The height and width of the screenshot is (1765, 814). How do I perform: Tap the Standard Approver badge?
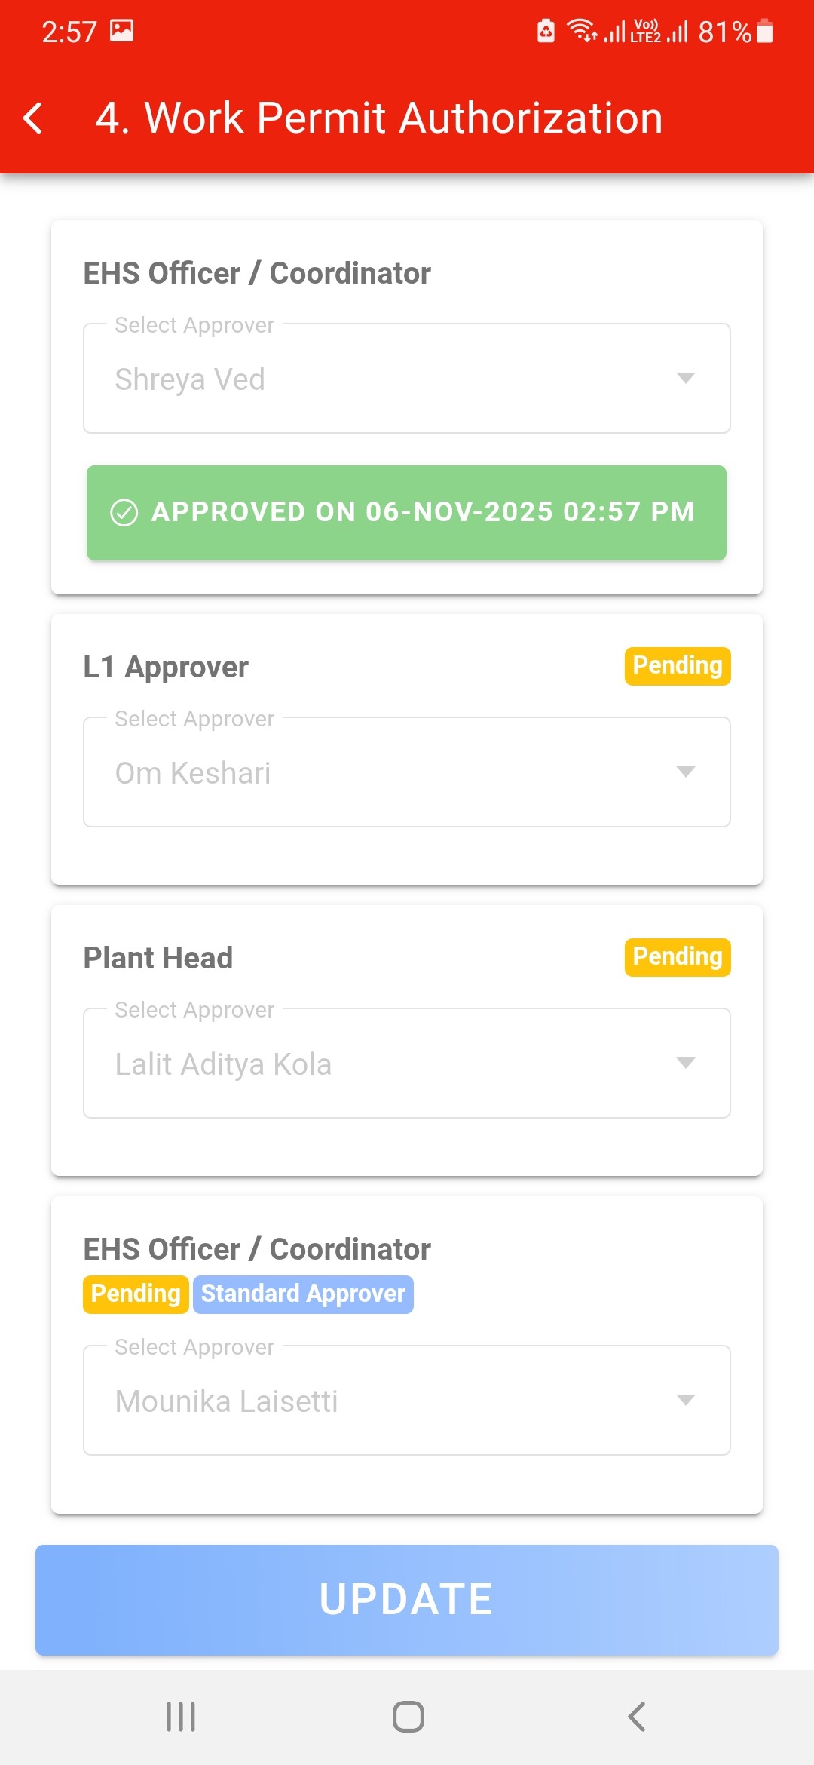[x=303, y=1294]
